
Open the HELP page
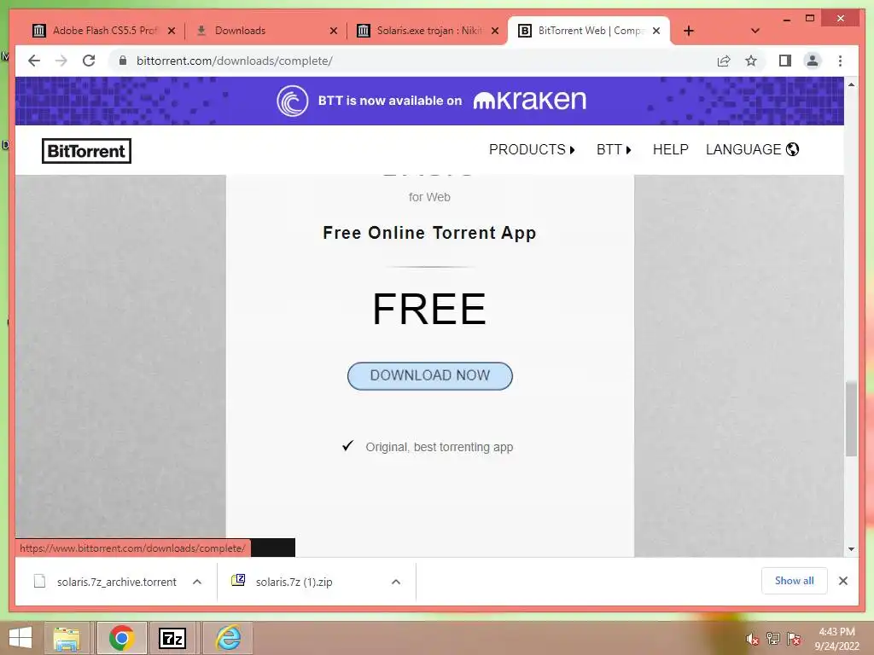pos(671,150)
